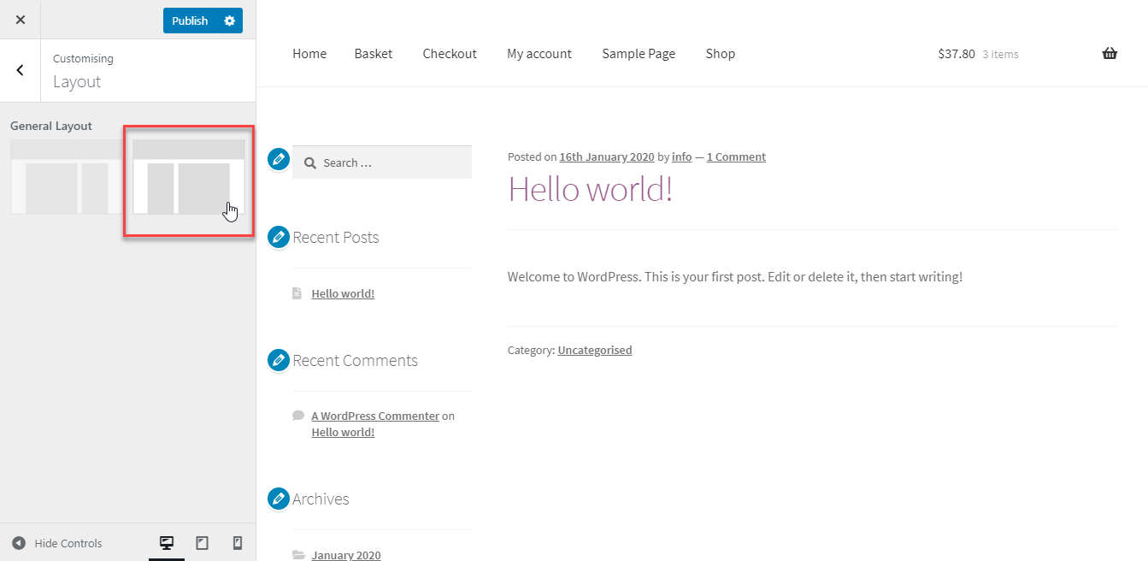The width and height of the screenshot is (1148, 561).
Task: Switch to tablet preview icon
Action: point(203,543)
